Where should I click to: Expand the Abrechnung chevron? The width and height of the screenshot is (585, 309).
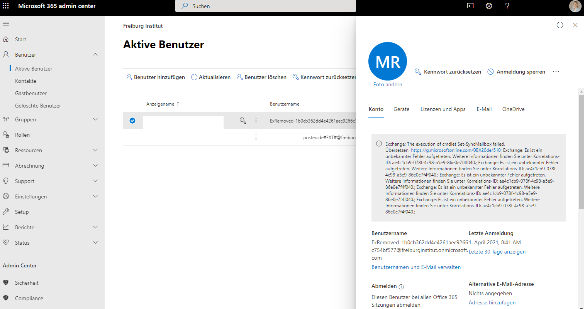(x=95, y=166)
